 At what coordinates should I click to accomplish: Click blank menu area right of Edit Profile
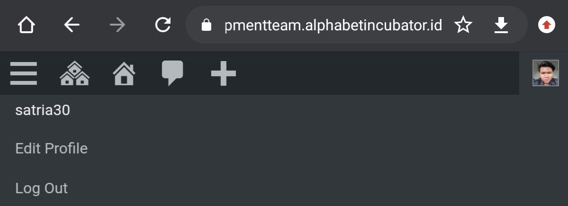(x=308, y=148)
